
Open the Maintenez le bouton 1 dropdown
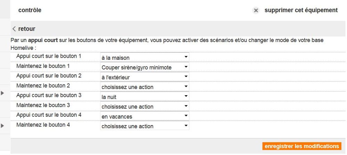tap(145, 67)
